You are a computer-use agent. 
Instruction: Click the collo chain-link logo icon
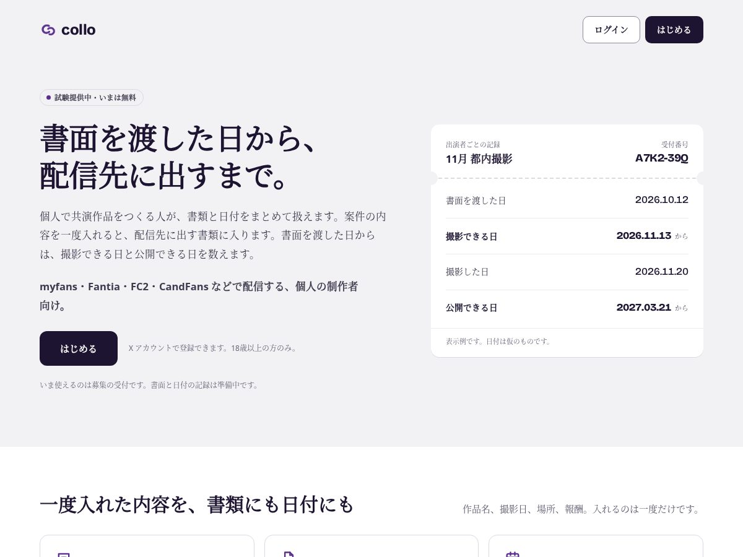click(x=48, y=30)
